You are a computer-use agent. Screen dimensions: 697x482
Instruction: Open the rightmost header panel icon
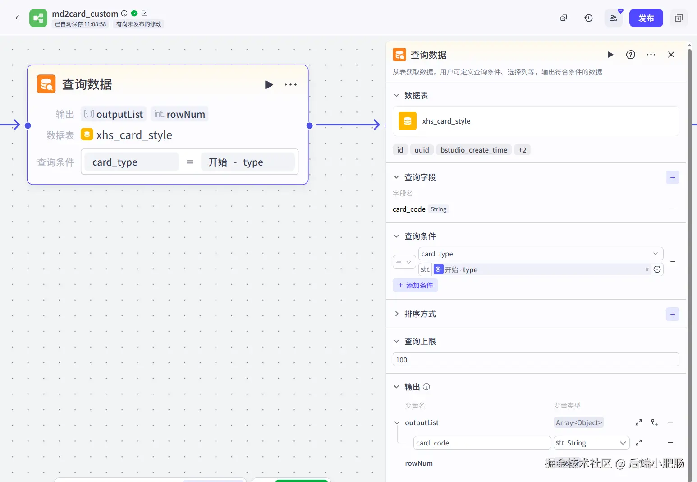[x=679, y=18]
